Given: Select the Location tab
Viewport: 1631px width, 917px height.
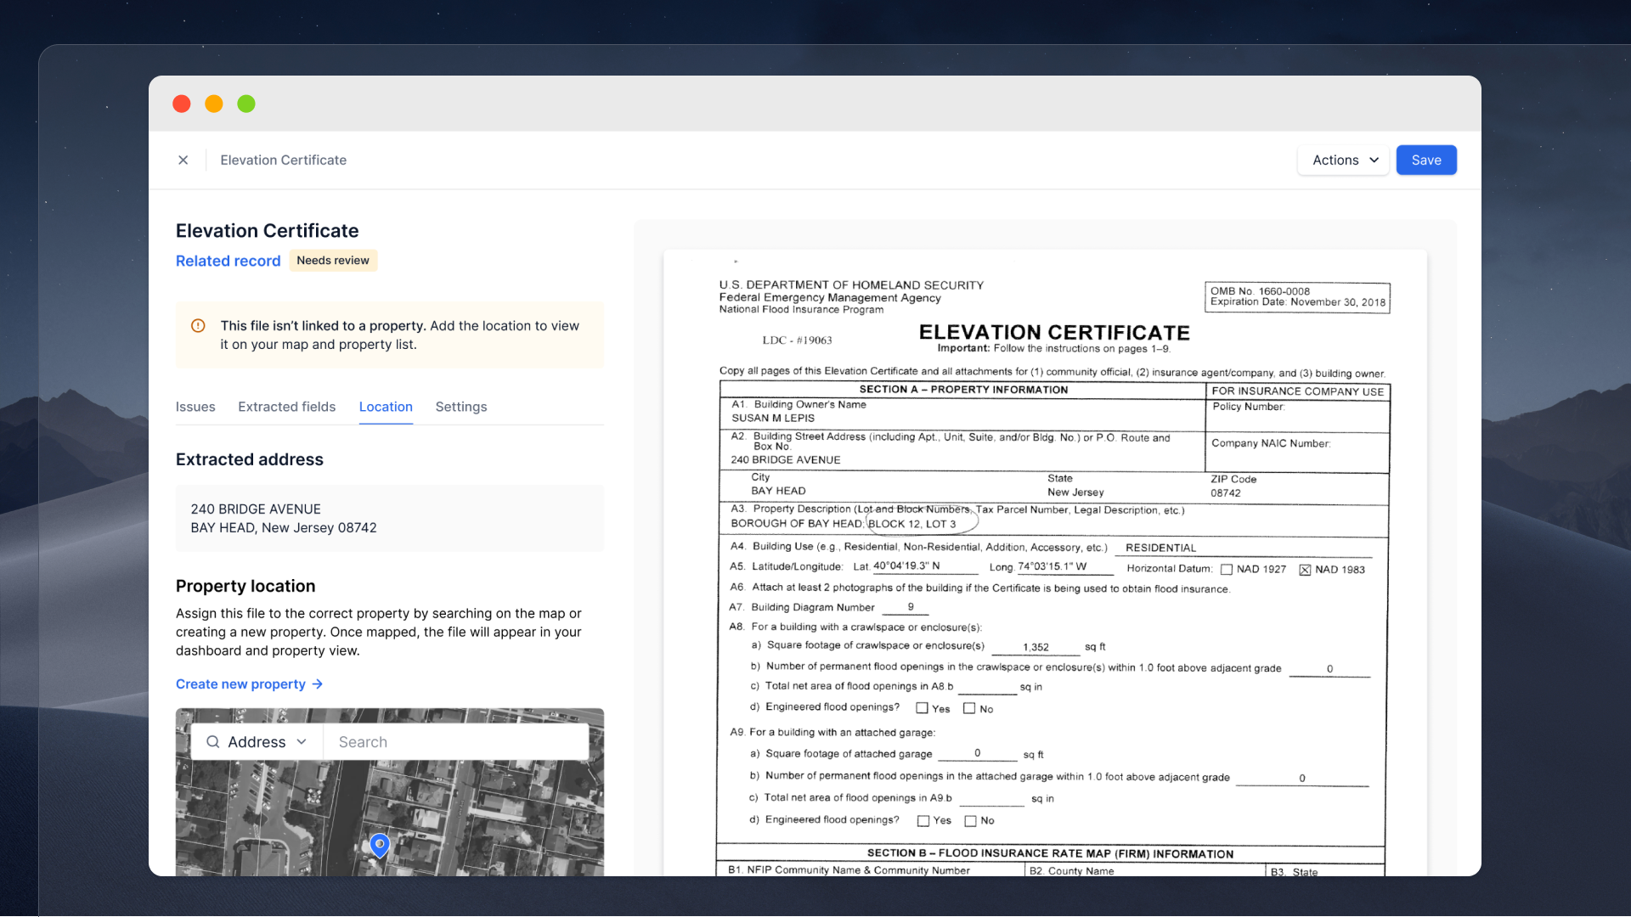Looking at the screenshot, I should [x=386, y=407].
